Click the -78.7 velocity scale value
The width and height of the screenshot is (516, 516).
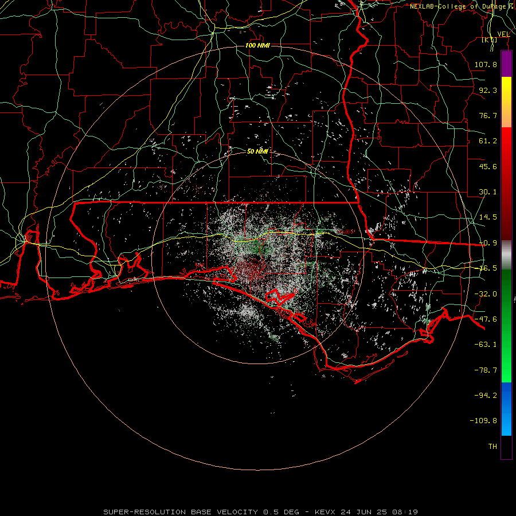(x=486, y=370)
